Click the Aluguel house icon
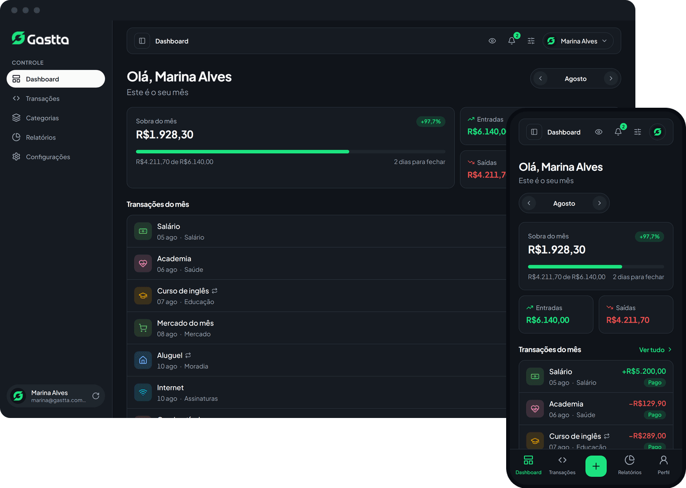Image resolution: width=686 pixels, height=488 pixels. click(143, 360)
